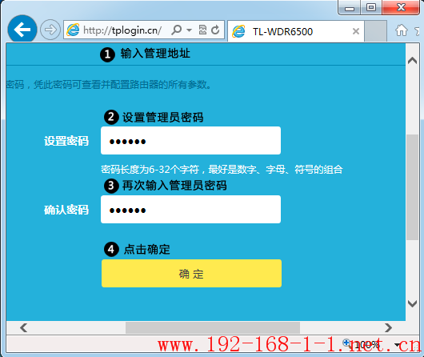Open the browser Home icon
Screen dimensions: 424x357
(402, 30)
